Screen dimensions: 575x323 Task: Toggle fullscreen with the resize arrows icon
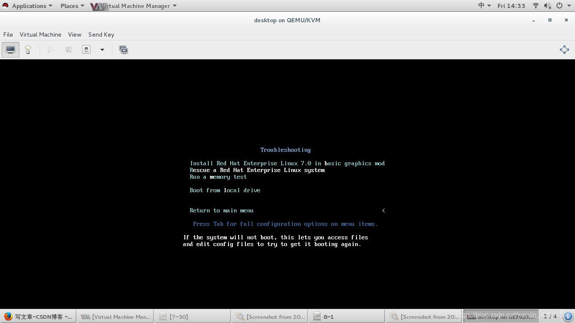pyautogui.click(x=564, y=50)
